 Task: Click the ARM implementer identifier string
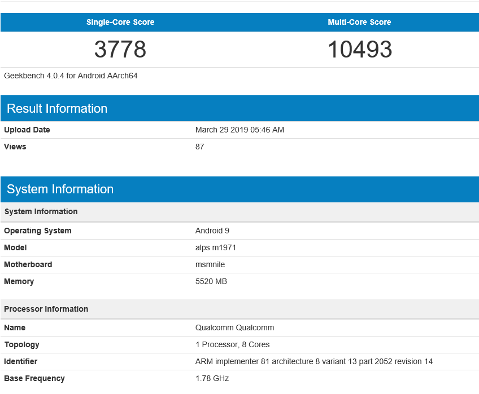coord(313,362)
